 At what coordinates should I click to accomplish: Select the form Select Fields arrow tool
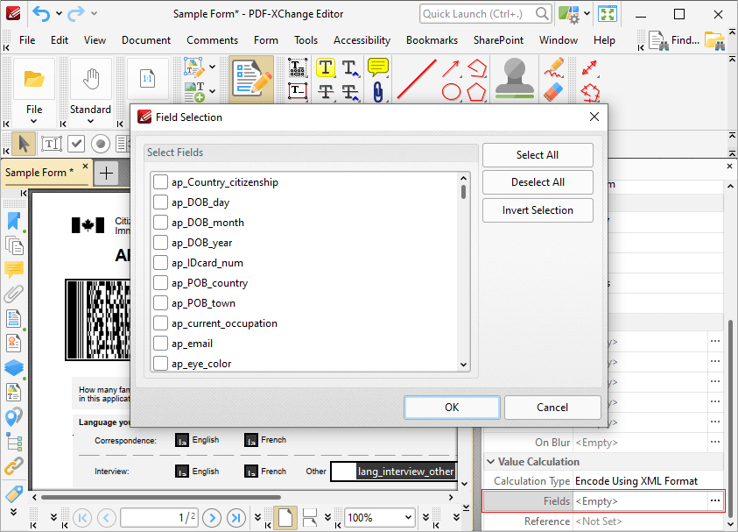click(23, 144)
